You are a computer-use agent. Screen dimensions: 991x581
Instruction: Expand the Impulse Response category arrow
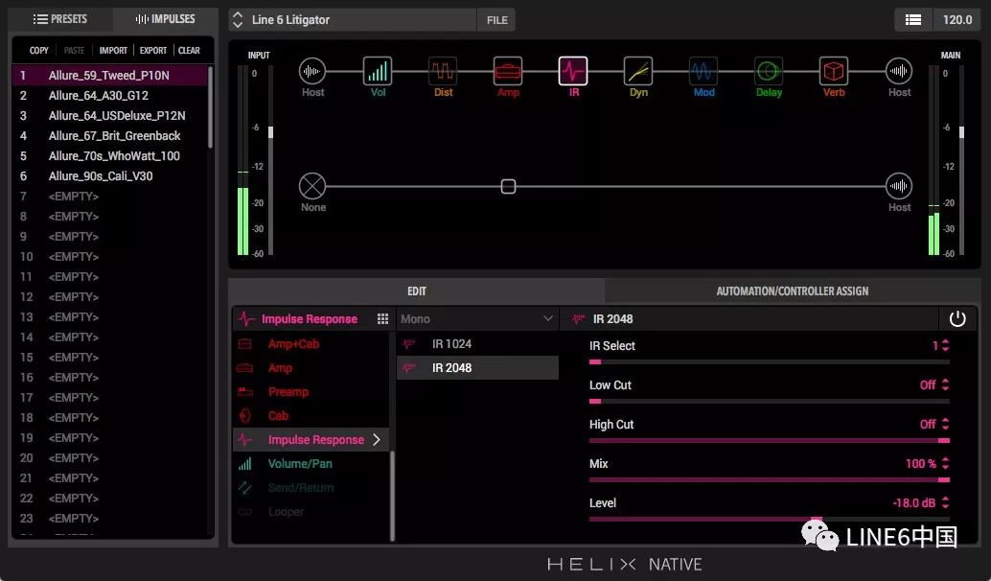377,439
